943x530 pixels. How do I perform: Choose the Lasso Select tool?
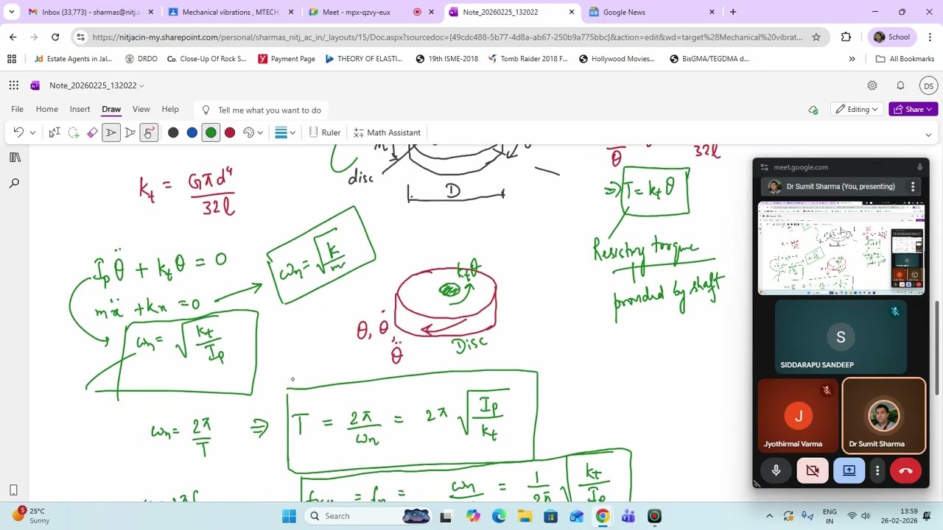pyautogui.click(x=74, y=132)
